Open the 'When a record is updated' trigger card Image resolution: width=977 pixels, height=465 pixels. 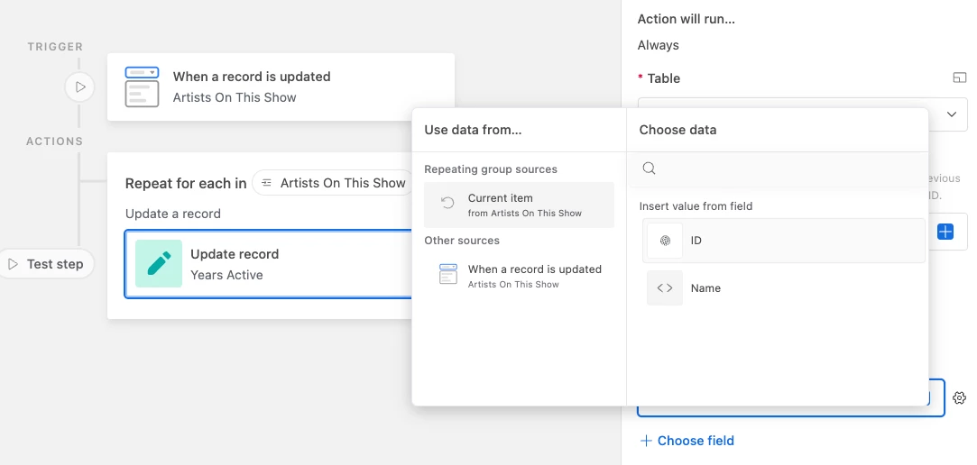pyautogui.click(x=281, y=87)
